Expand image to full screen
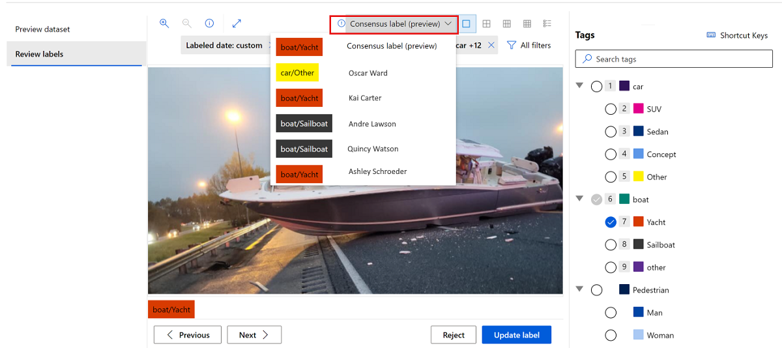Image resolution: width=782 pixels, height=348 pixels. [x=237, y=23]
